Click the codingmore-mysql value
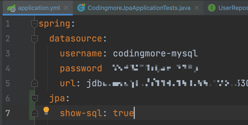This screenshot has height=125, width=248. pyautogui.click(x=155, y=54)
